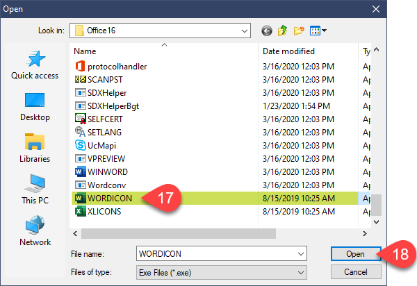Click the WINWORD file name
The height and width of the screenshot is (286, 417).
(x=108, y=172)
